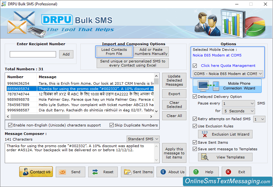Click the contact list scroll up arrow
This screenshot has height=187, width=273.
click(156, 76)
